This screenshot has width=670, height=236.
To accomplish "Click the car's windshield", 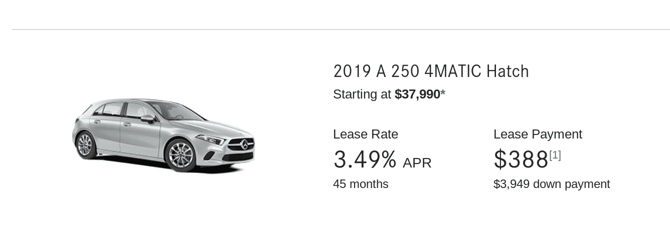I will [x=176, y=111].
